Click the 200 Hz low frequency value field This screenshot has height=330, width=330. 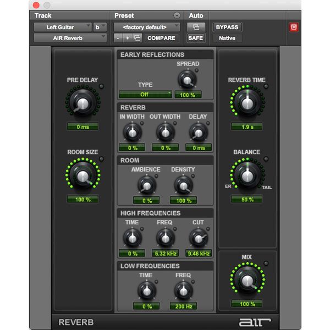[183, 306]
